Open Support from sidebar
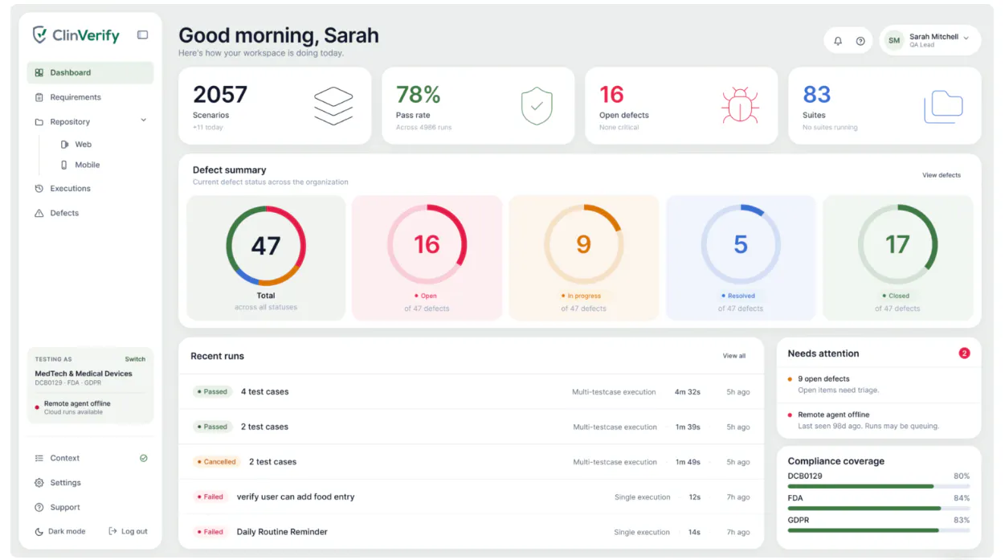1005x560 pixels. pos(90,508)
